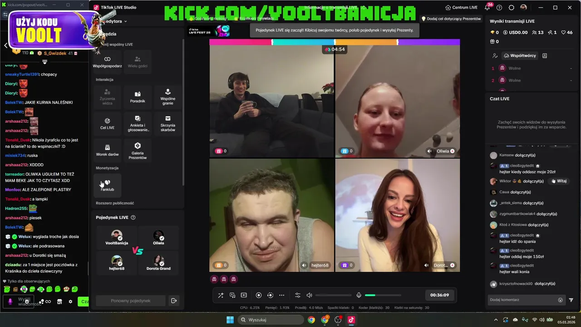The height and width of the screenshot is (327, 581).
Task: Click the plus icon next to Oliwia's name
Action: 452,151
